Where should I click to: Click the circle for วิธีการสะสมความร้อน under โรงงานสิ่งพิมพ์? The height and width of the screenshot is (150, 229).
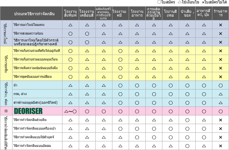[70, 34]
